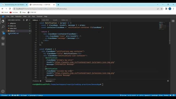Click into the terminal prompt line
Image resolution: width=176 pixels, height=99 pixels.
click(68, 84)
